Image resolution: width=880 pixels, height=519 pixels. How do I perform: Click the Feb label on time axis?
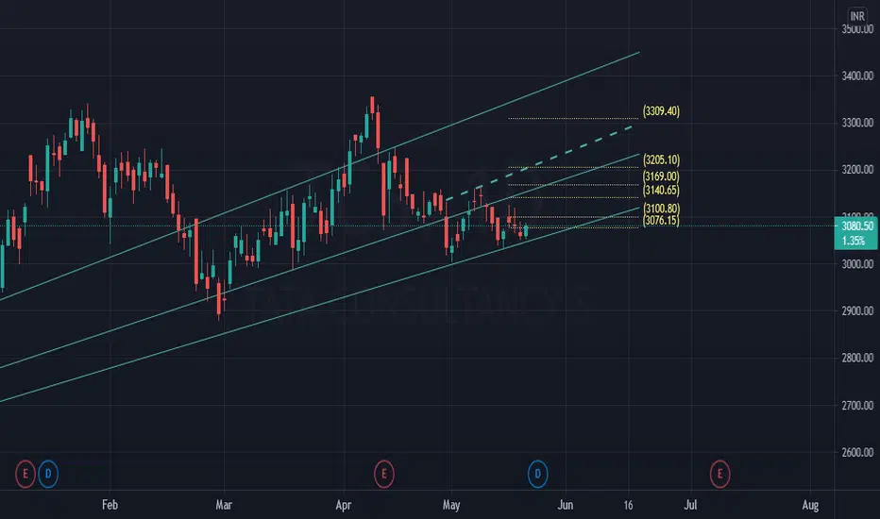pyautogui.click(x=110, y=505)
